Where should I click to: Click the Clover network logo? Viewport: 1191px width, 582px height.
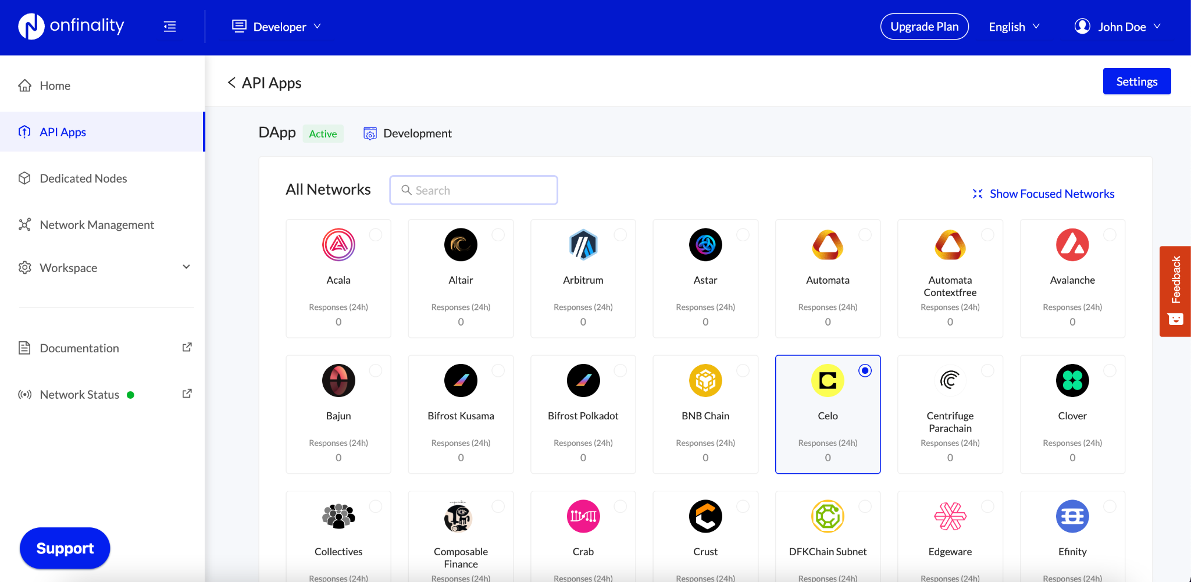point(1072,381)
